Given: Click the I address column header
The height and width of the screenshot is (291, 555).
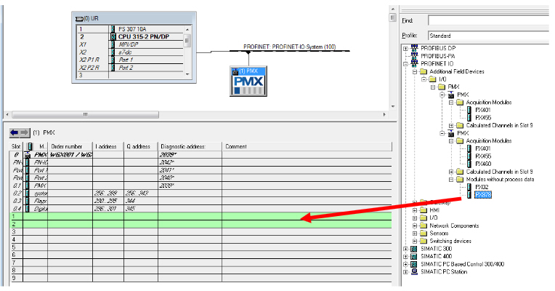Looking at the screenshot, I should 108,146.
